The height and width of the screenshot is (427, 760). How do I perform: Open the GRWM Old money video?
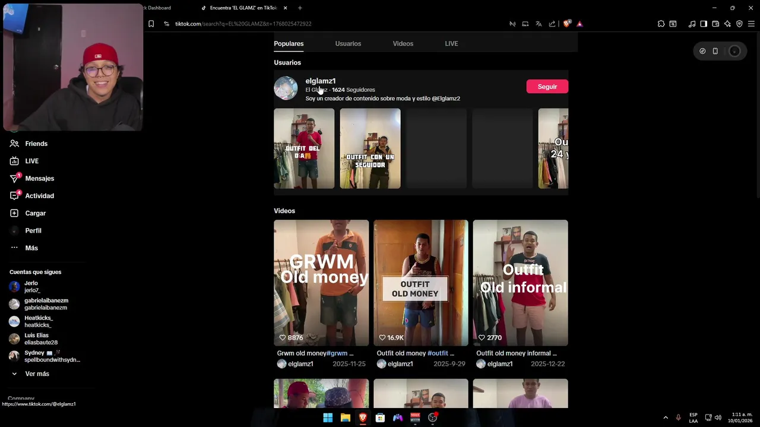[321, 283]
